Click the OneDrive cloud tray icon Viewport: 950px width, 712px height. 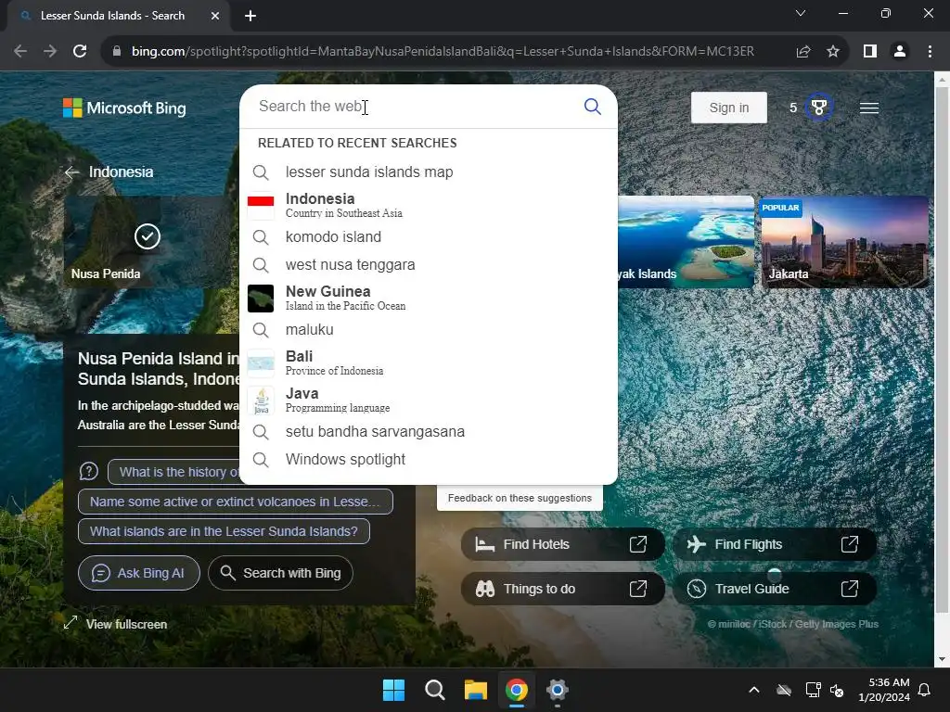784,690
